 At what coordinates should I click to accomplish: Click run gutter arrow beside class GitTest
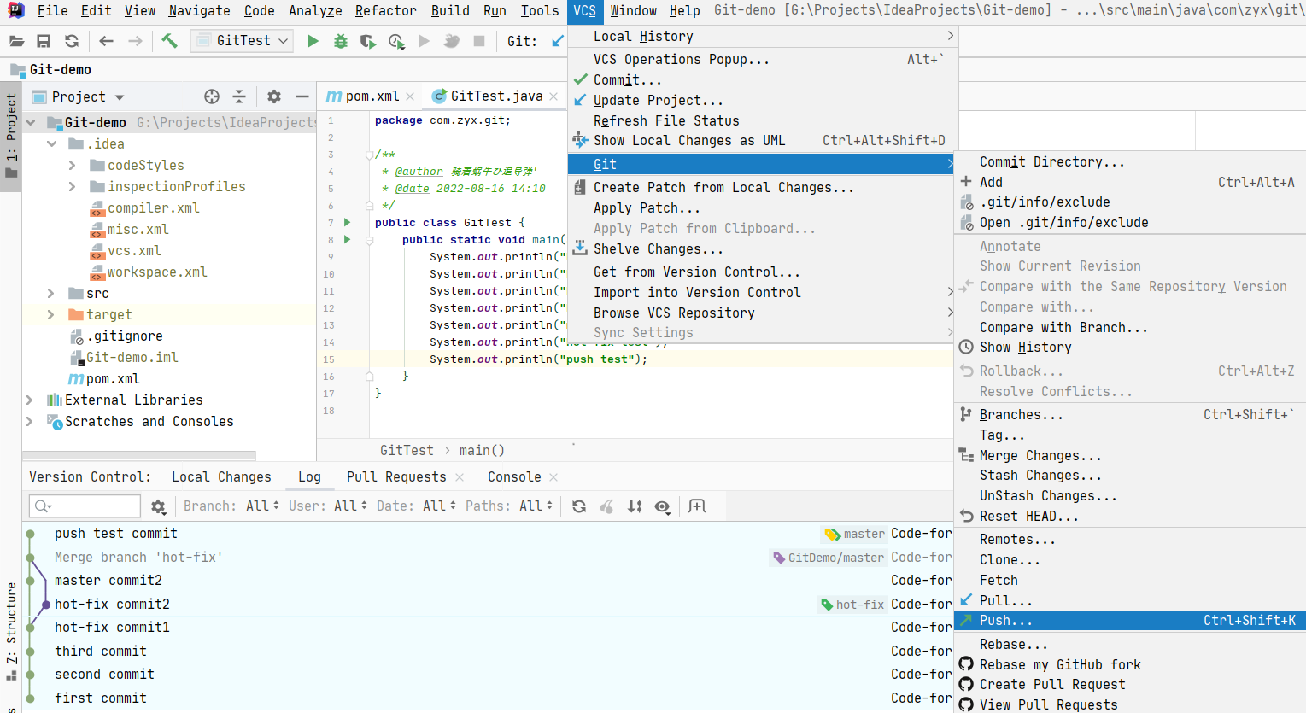(x=347, y=222)
